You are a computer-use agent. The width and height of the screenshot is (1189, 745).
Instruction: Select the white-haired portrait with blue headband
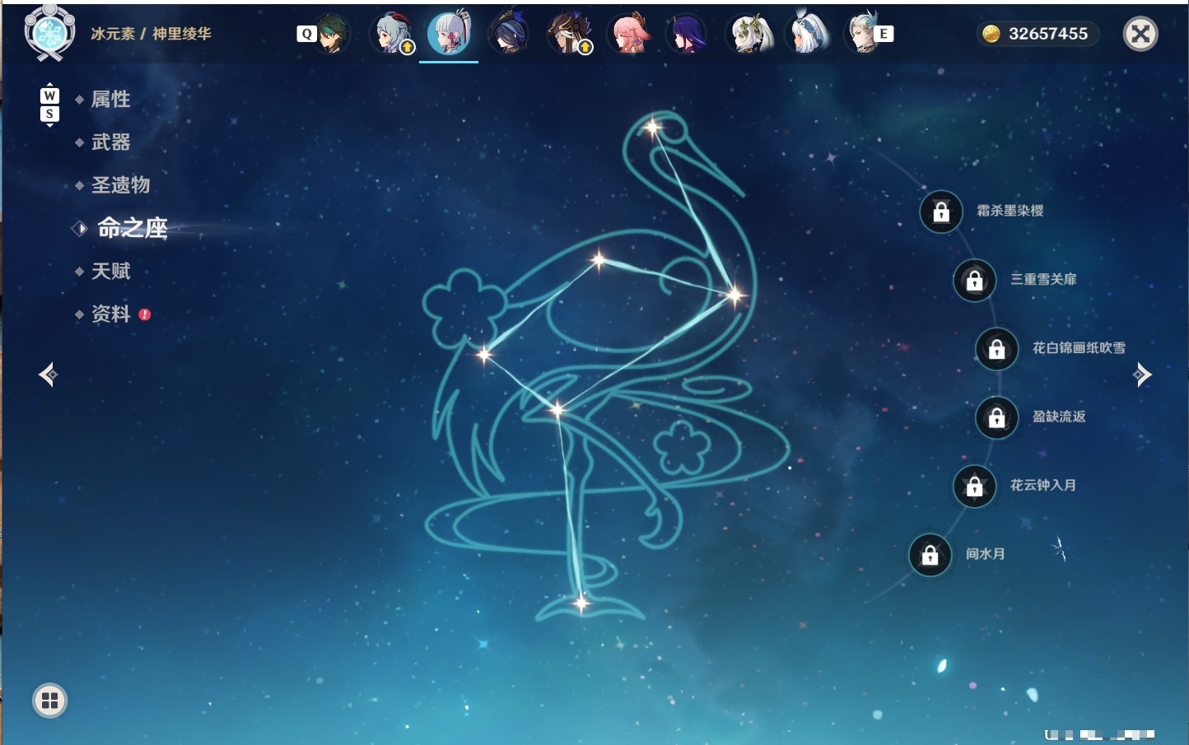[807, 34]
